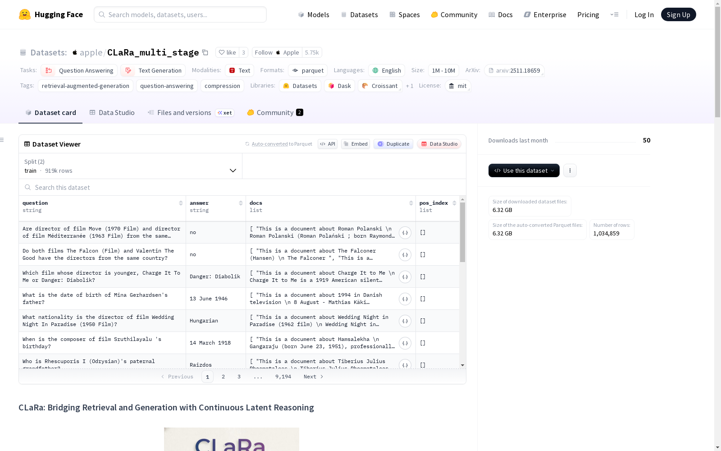Focus the search models, datasets, users field
This screenshot has width=721, height=451.
(x=180, y=14)
